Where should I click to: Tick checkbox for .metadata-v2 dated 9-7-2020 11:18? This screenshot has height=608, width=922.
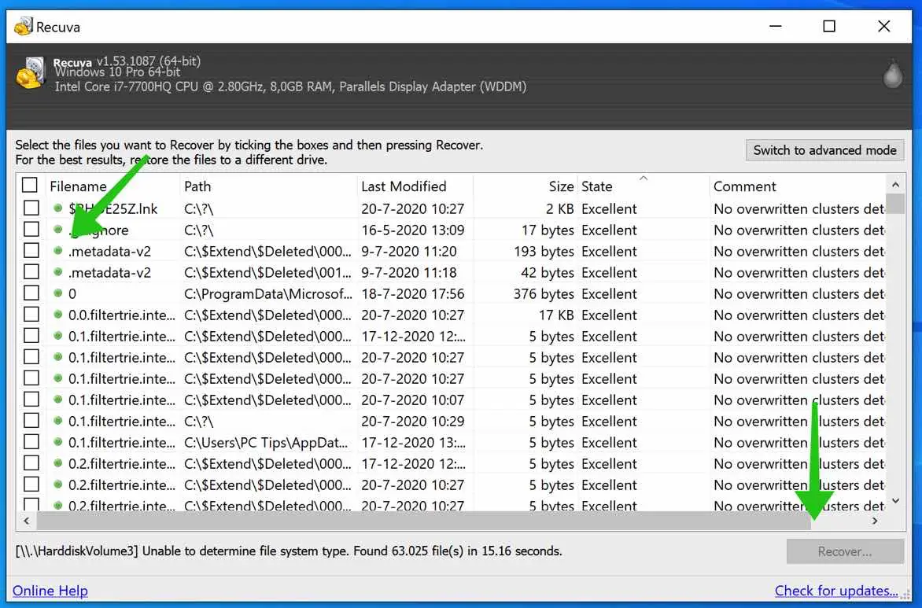tap(31, 271)
